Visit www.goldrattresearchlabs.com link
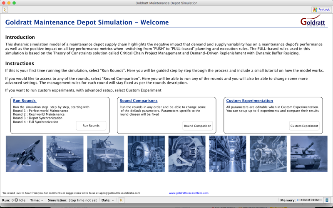This screenshot has width=333, height=208. [189, 193]
